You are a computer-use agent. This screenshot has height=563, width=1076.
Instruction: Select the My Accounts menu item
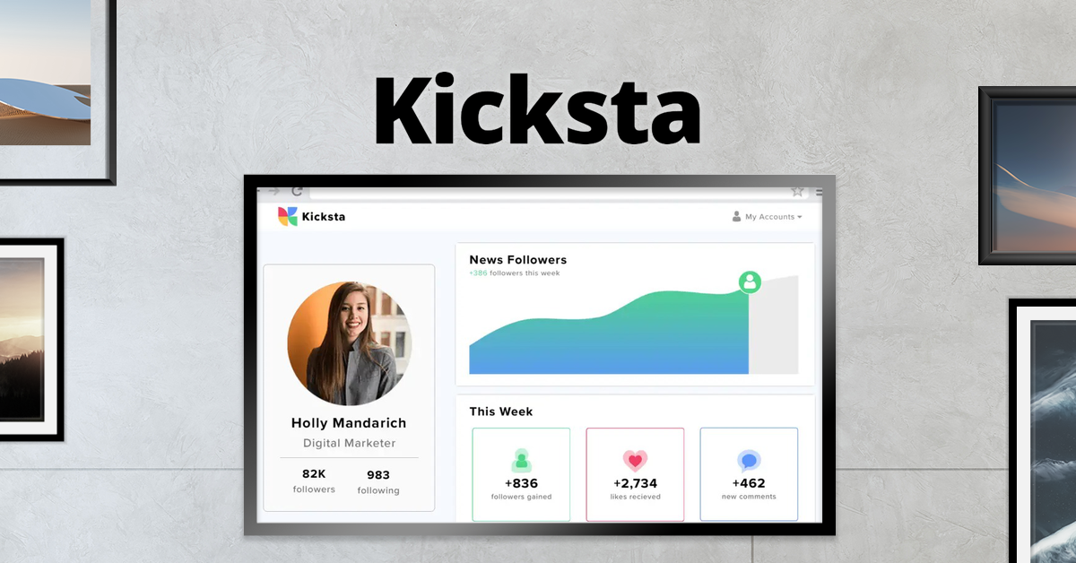pos(768,217)
